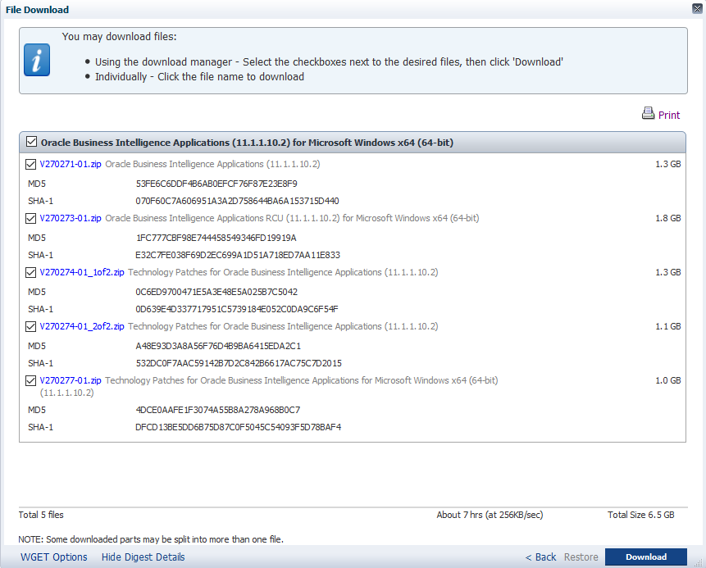Click the Download button
This screenshot has width=706, height=568.
click(x=645, y=557)
